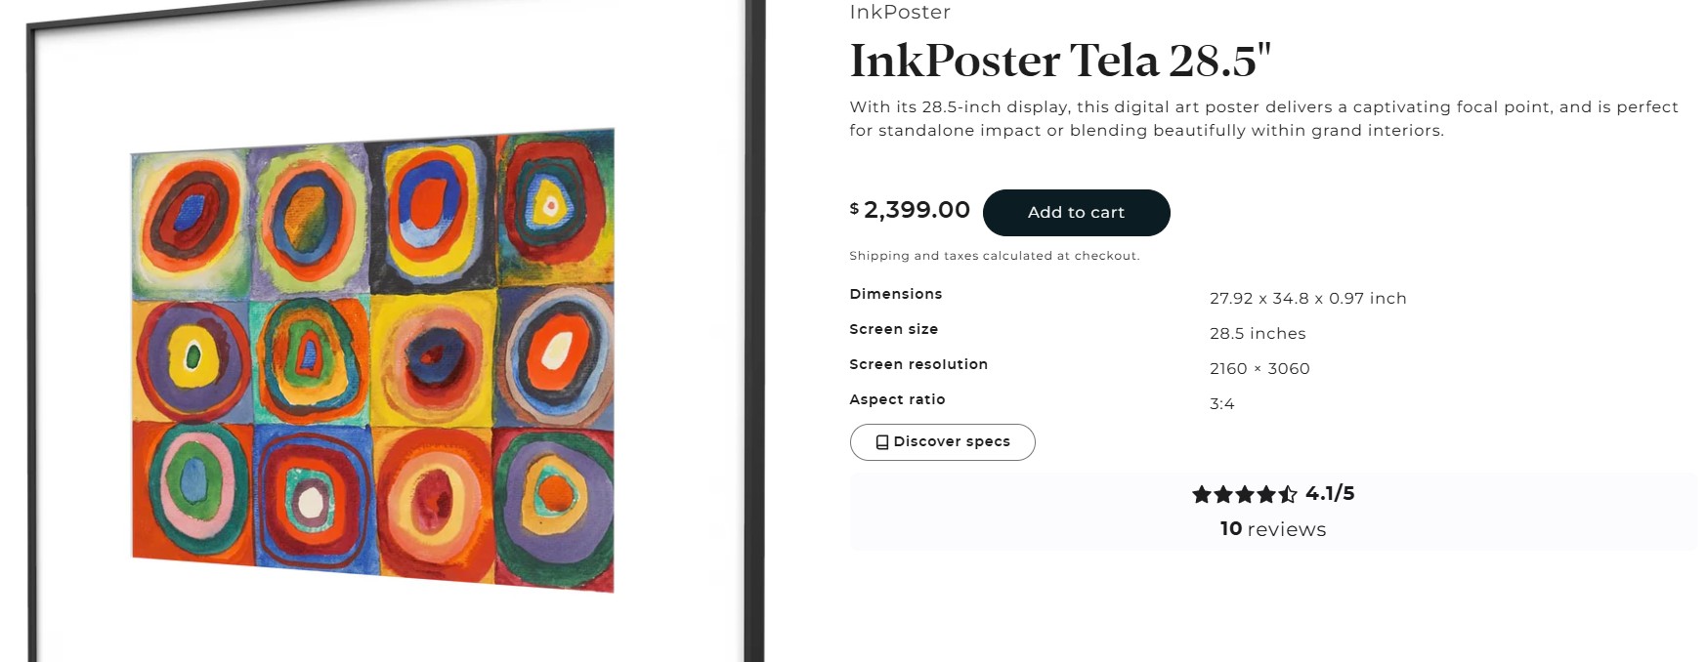This screenshot has height=662, width=1707.
Task: Open the Kandinsky circles artwork image
Action: 373,359
